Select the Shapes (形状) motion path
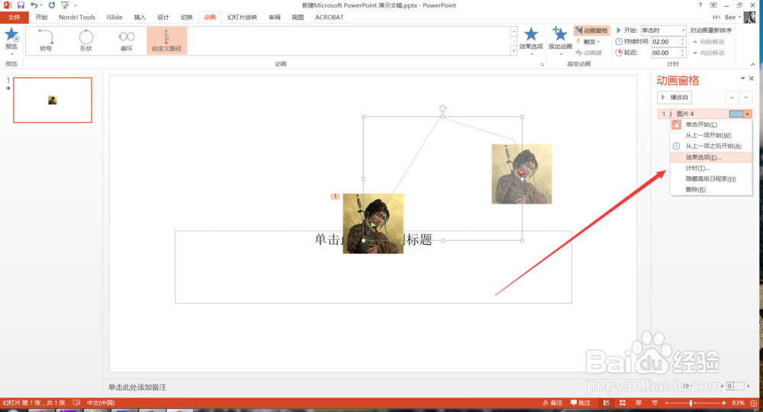763x412 pixels. (x=86, y=40)
